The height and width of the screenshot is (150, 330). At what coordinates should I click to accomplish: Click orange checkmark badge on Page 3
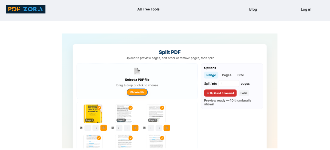pos(162,108)
